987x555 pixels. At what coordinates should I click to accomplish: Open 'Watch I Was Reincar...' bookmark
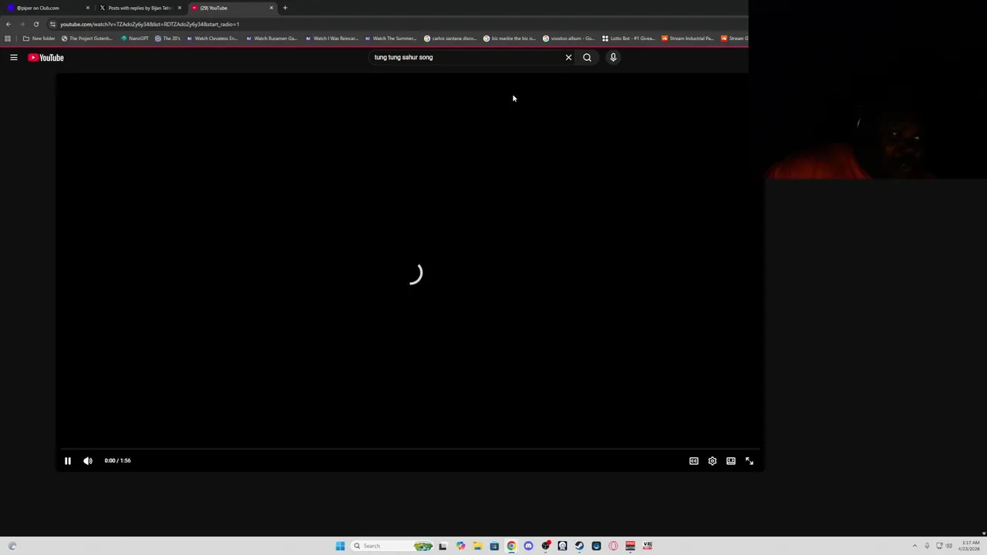coord(332,39)
